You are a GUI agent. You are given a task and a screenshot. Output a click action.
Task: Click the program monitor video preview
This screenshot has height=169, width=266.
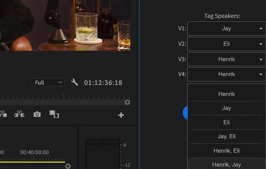tap(65, 25)
